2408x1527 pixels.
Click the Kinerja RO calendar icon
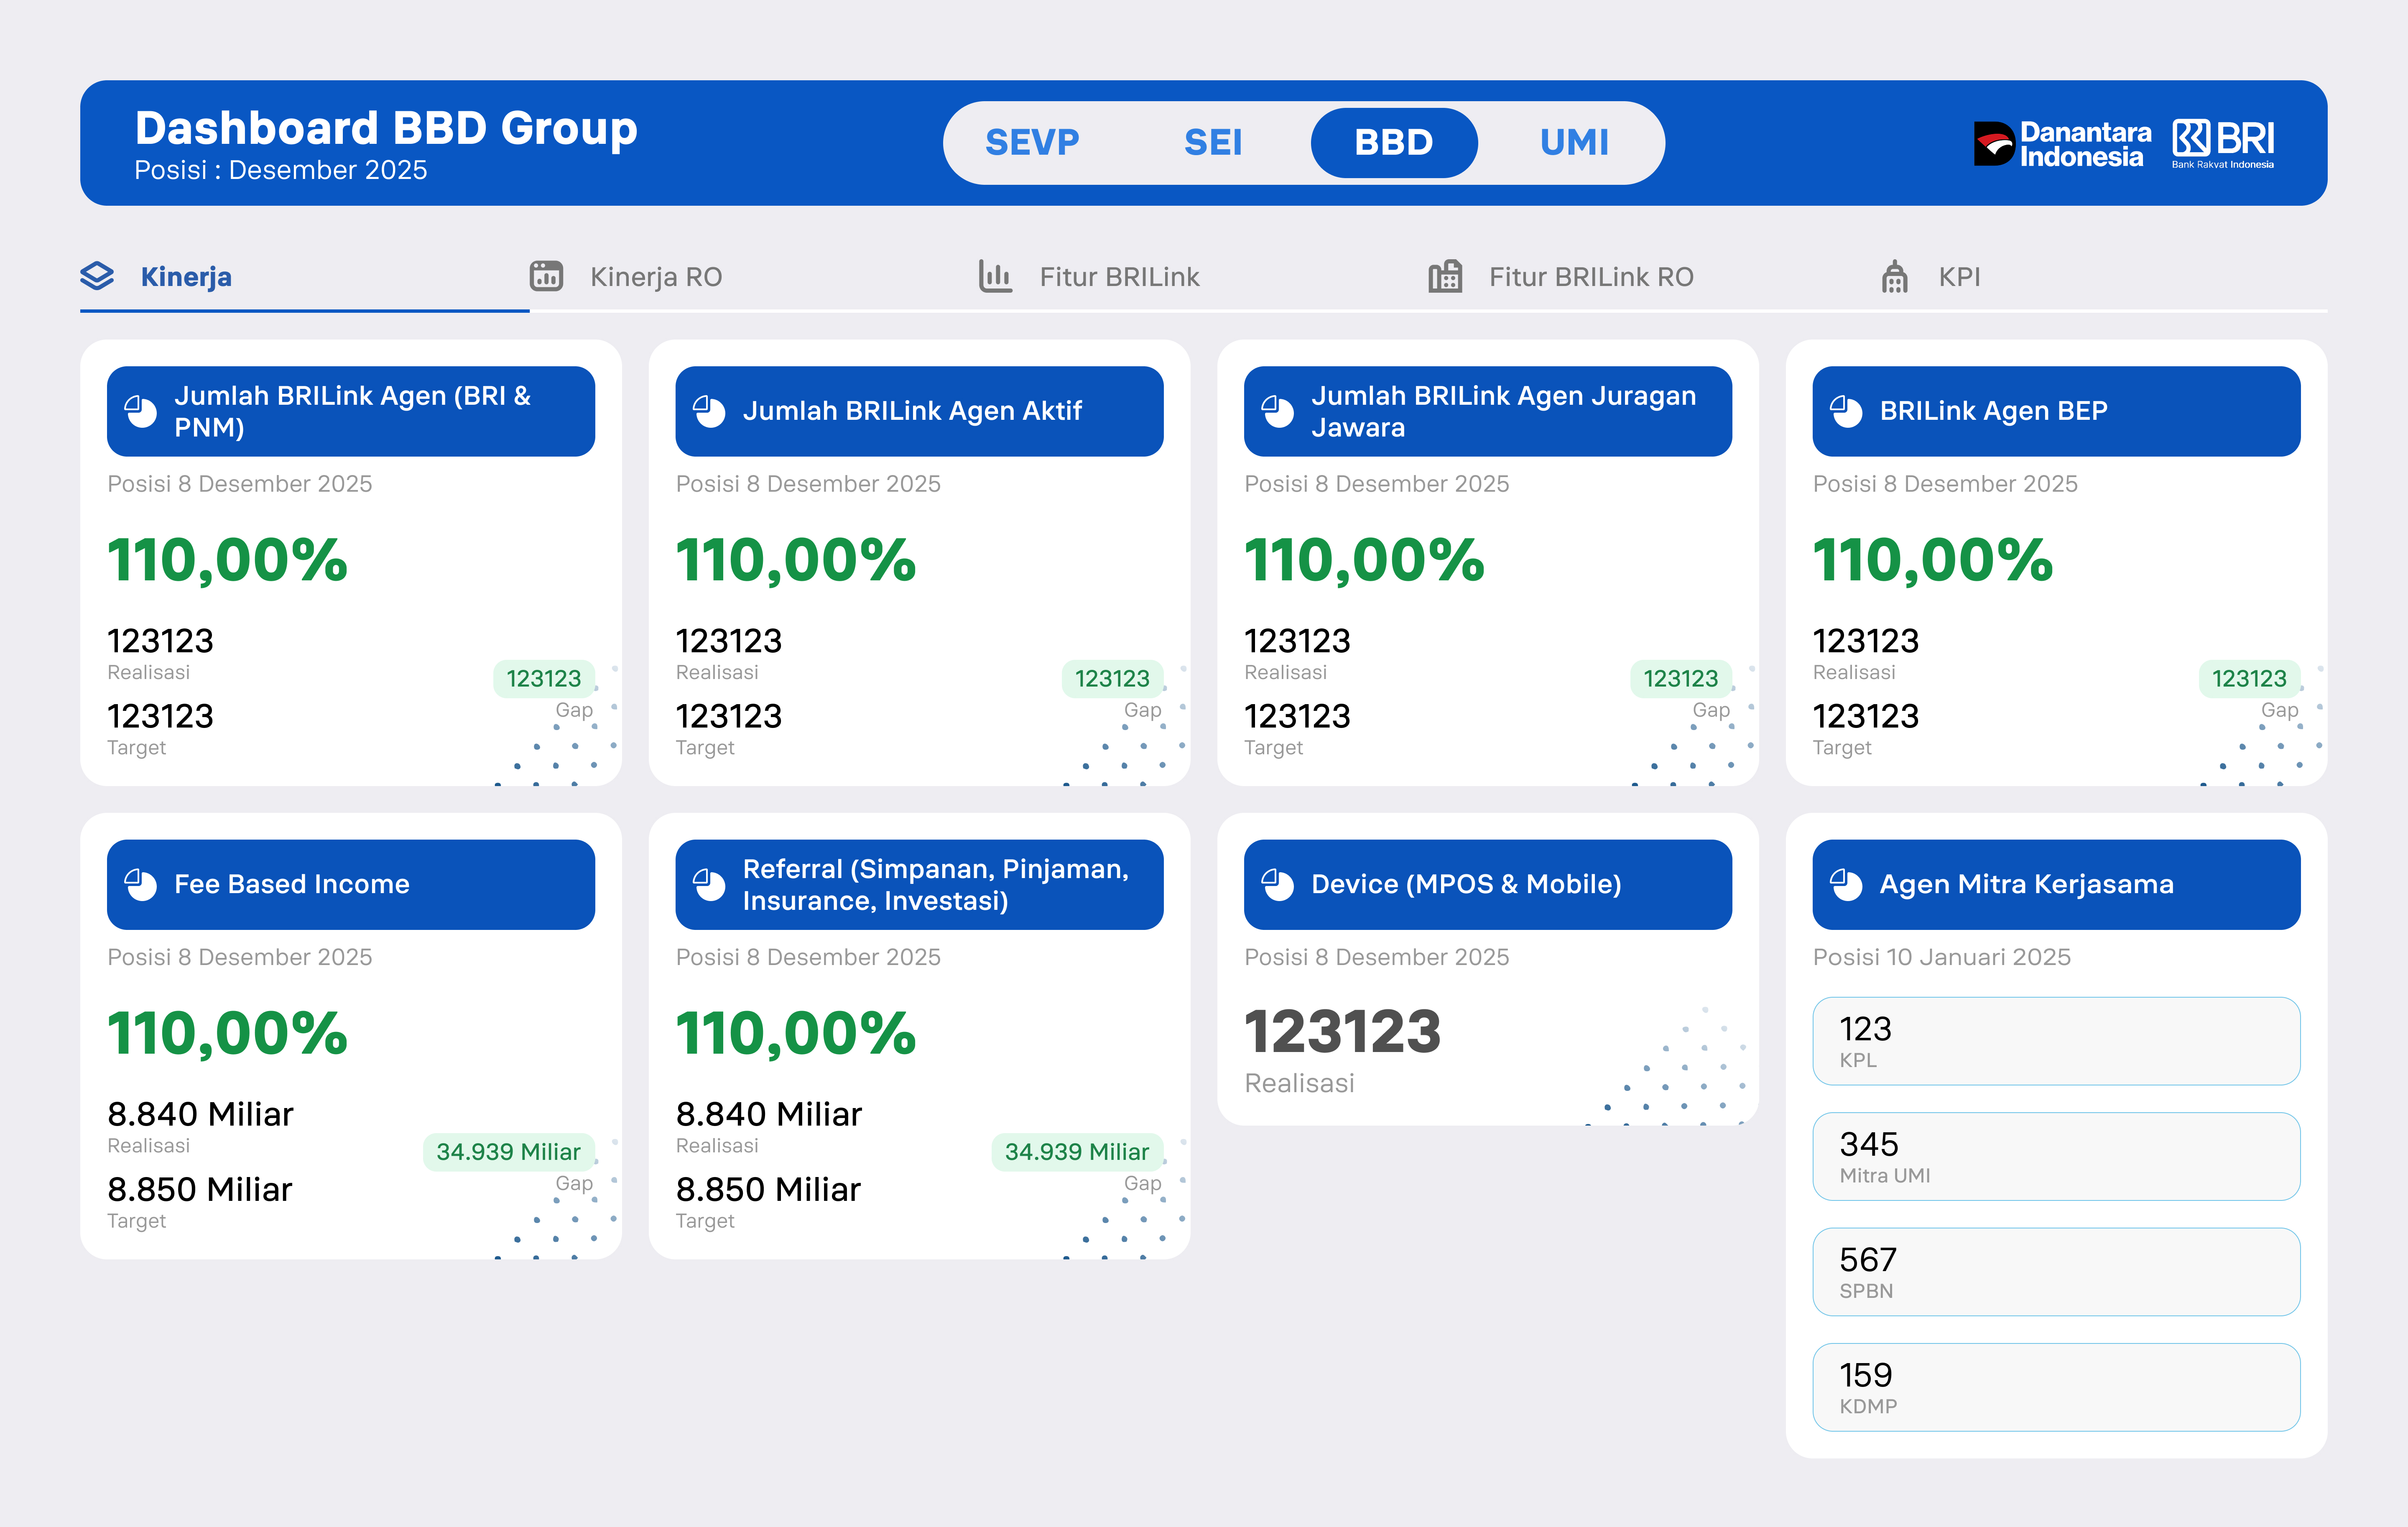click(546, 276)
